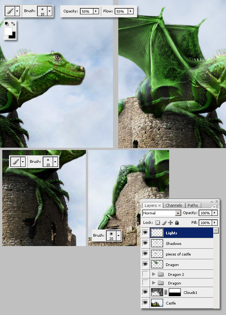Hide the Clouds1 layer

(145, 292)
